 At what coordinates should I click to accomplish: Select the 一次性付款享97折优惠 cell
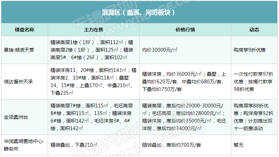[x=254, y=82]
